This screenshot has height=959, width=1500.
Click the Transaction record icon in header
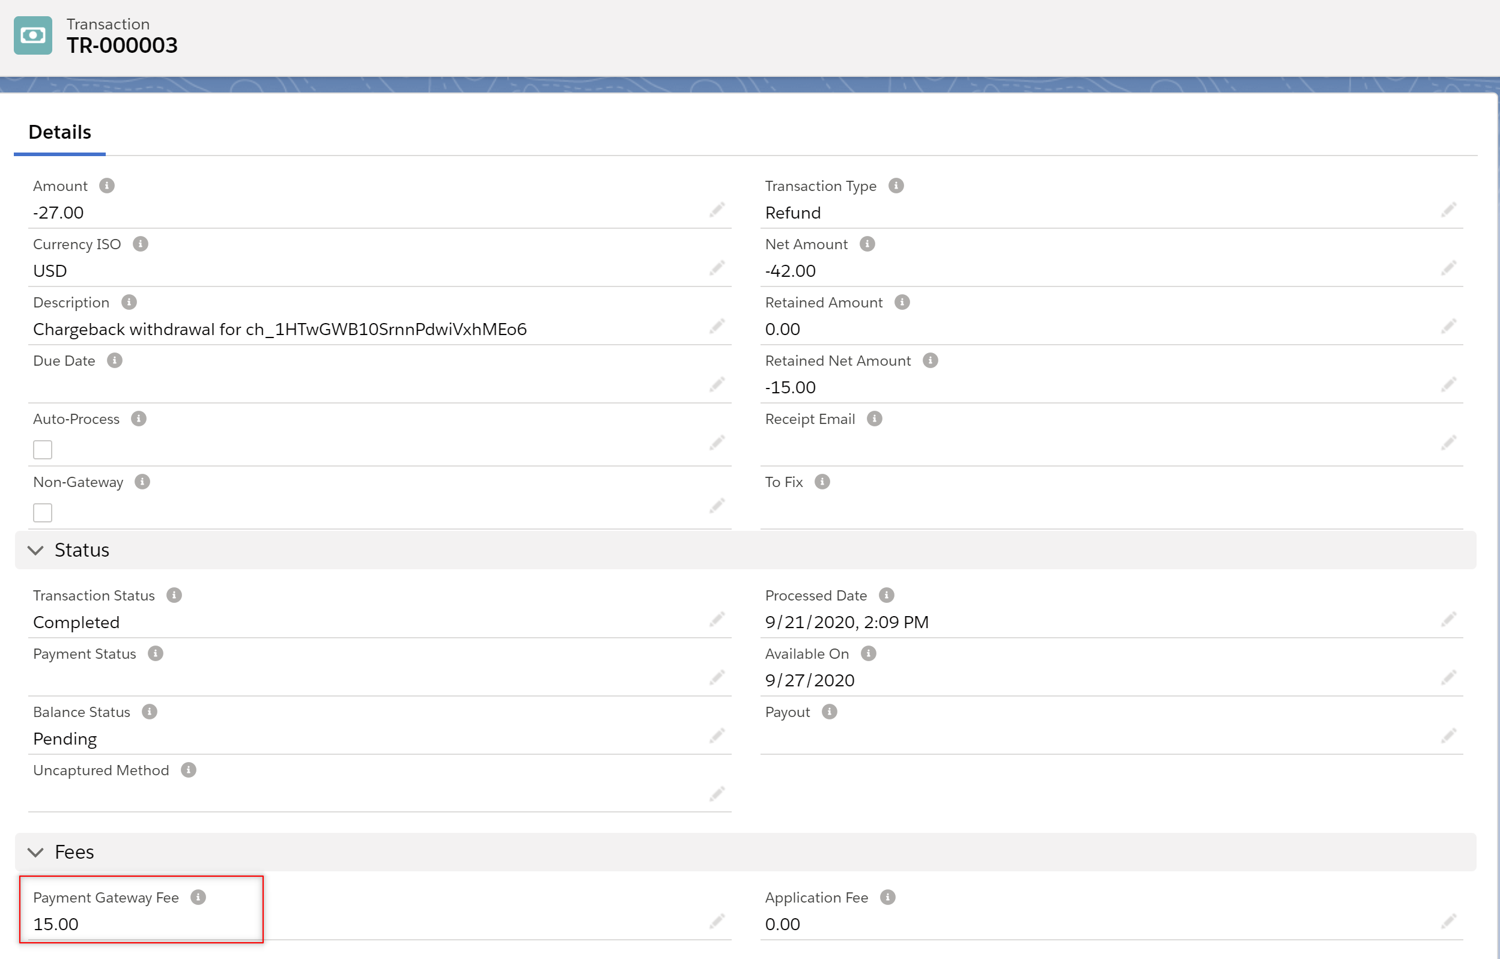tap(33, 35)
